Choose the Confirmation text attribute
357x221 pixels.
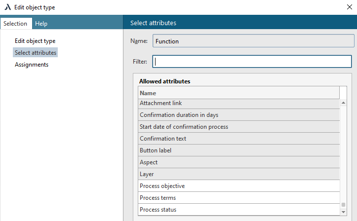coord(238,139)
